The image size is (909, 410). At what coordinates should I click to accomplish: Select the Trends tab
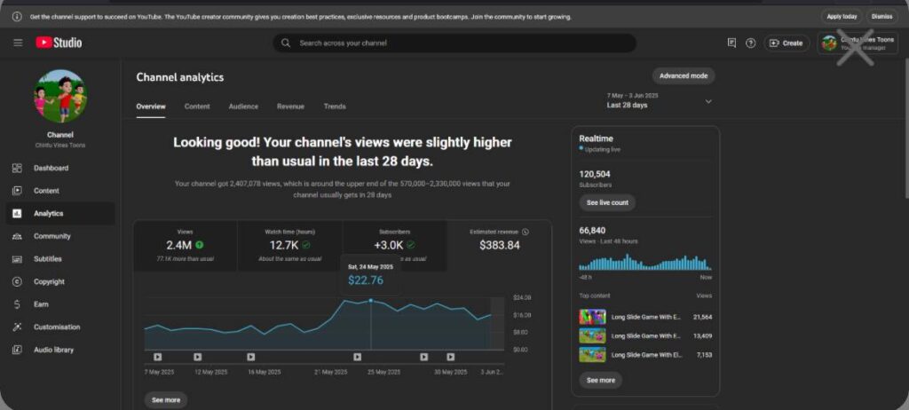[x=335, y=106]
